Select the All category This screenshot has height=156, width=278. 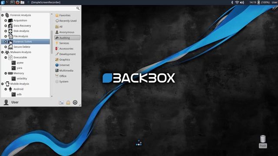(67, 27)
